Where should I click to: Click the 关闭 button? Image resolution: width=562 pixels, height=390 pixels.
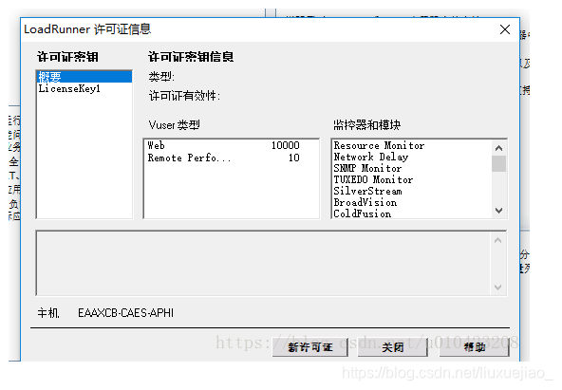pyautogui.click(x=393, y=347)
